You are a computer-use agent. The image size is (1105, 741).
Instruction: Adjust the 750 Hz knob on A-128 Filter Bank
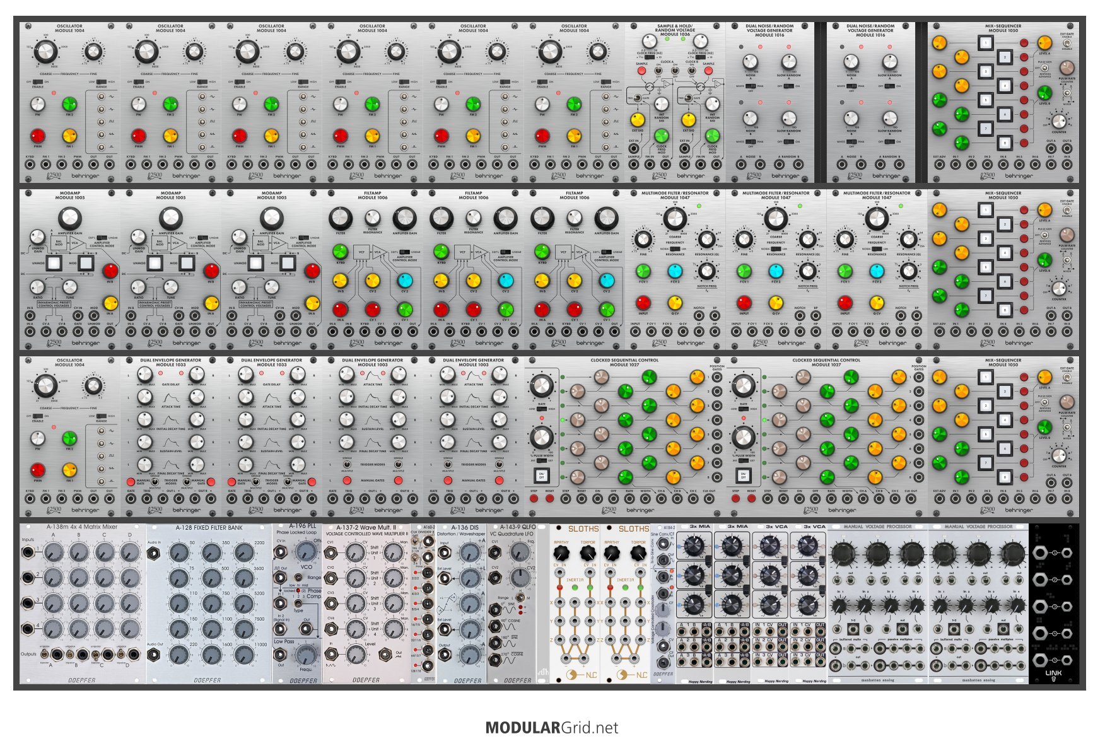[211, 604]
